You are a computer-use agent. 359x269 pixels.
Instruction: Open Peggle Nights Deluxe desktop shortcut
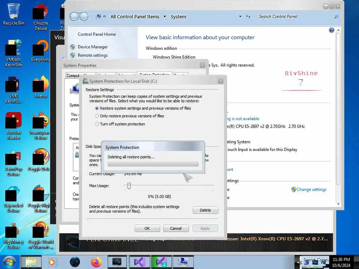click(x=39, y=199)
